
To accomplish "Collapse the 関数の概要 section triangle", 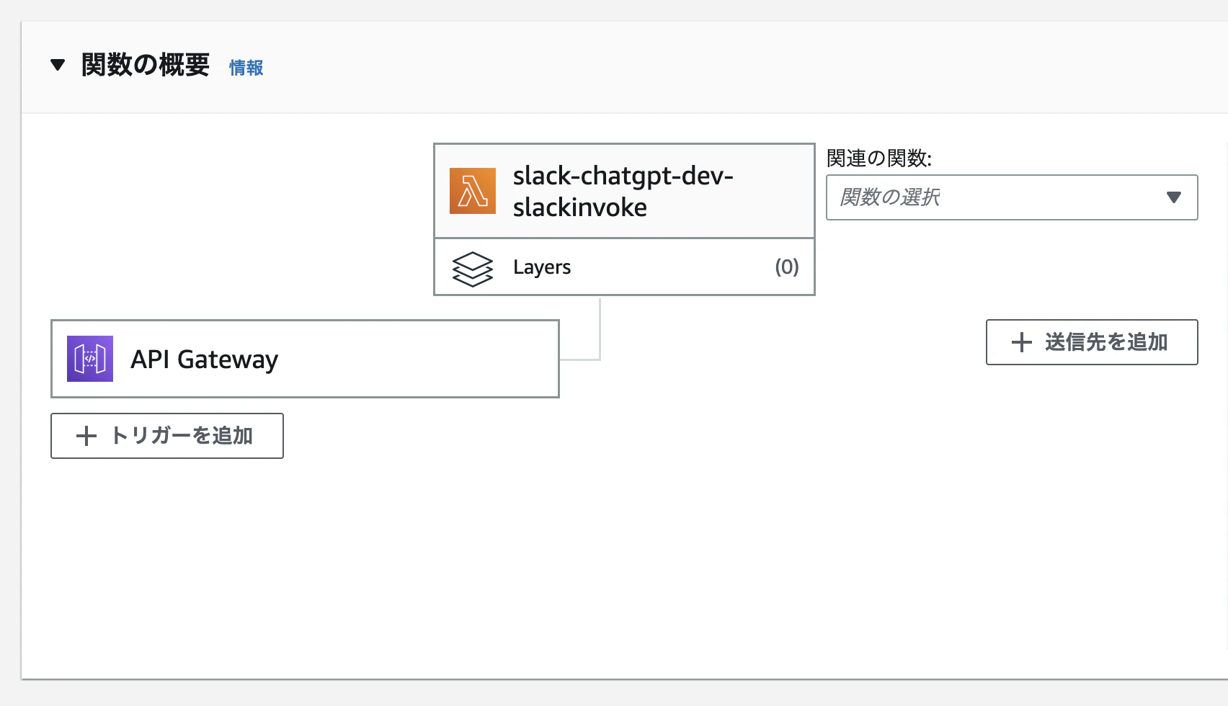I will [58, 66].
